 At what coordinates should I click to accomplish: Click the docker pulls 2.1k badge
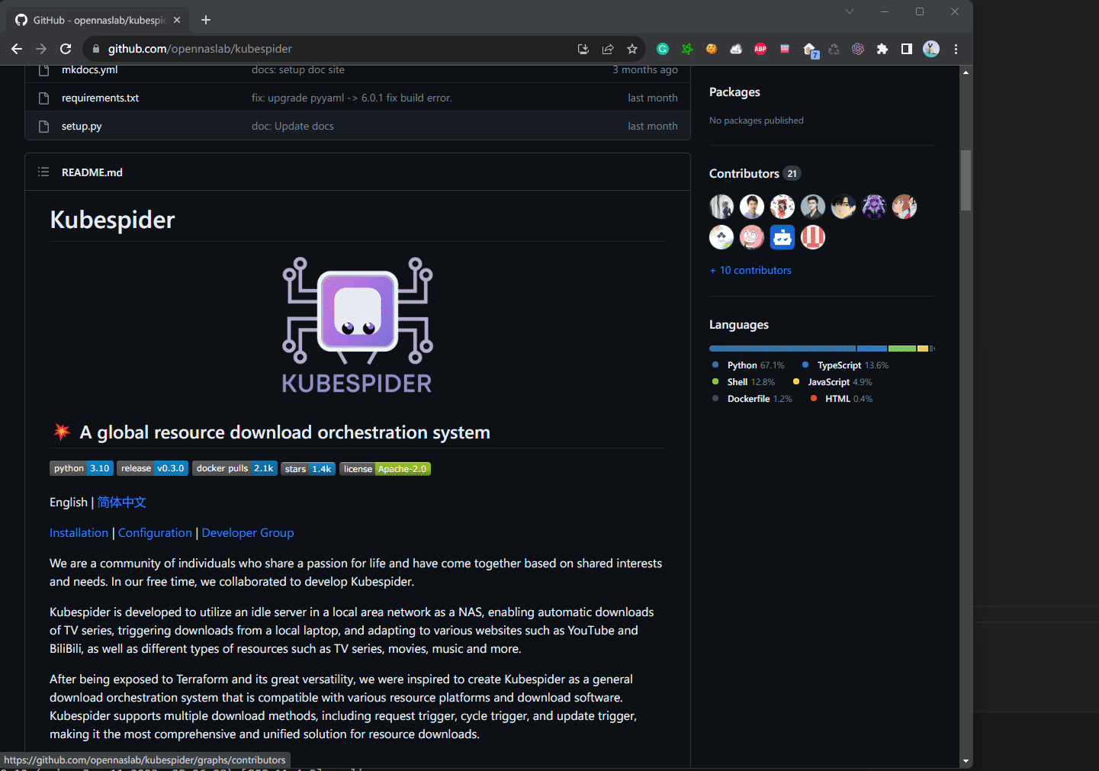[235, 468]
